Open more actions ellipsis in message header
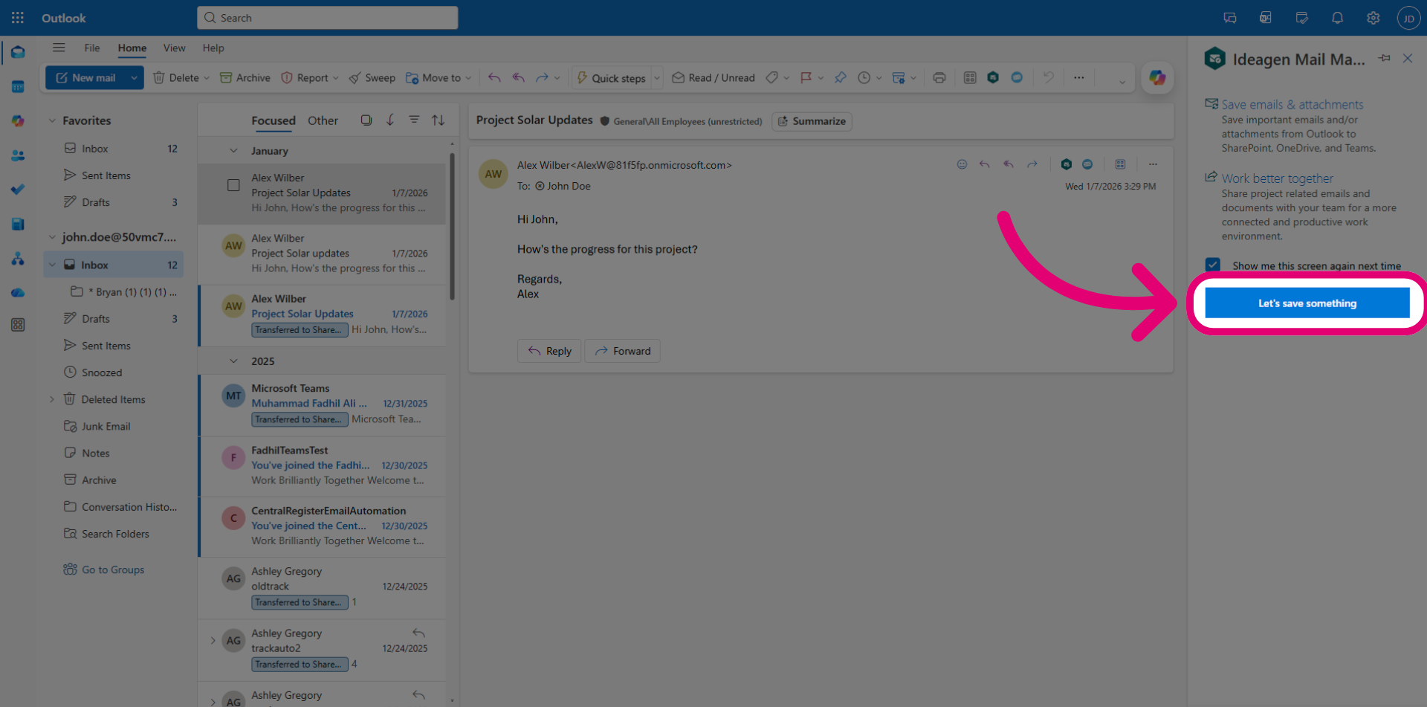Image resolution: width=1427 pixels, height=707 pixels. coord(1153,164)
